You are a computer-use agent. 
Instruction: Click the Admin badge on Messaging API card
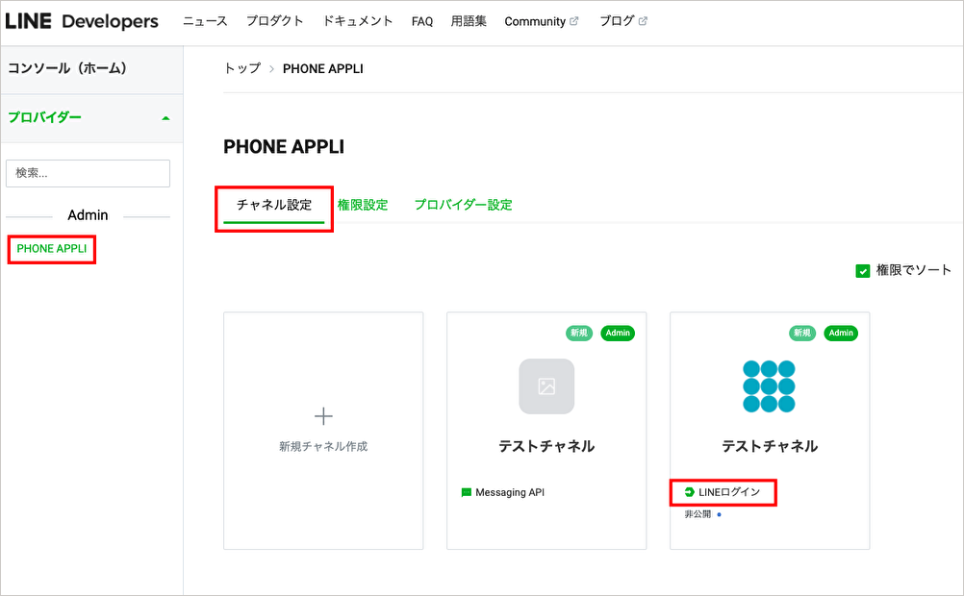618,333
